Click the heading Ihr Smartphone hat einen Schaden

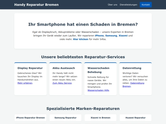click(x=83, y=24)
